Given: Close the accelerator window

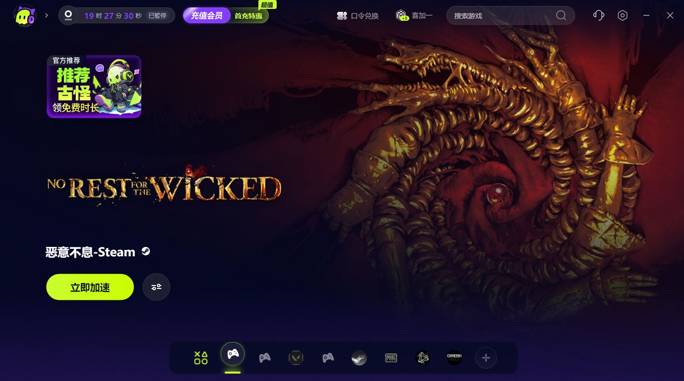Looking at the screenshot, I should tap(670, 15).
